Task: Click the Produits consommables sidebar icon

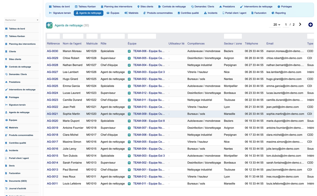Action: [6, 135]
